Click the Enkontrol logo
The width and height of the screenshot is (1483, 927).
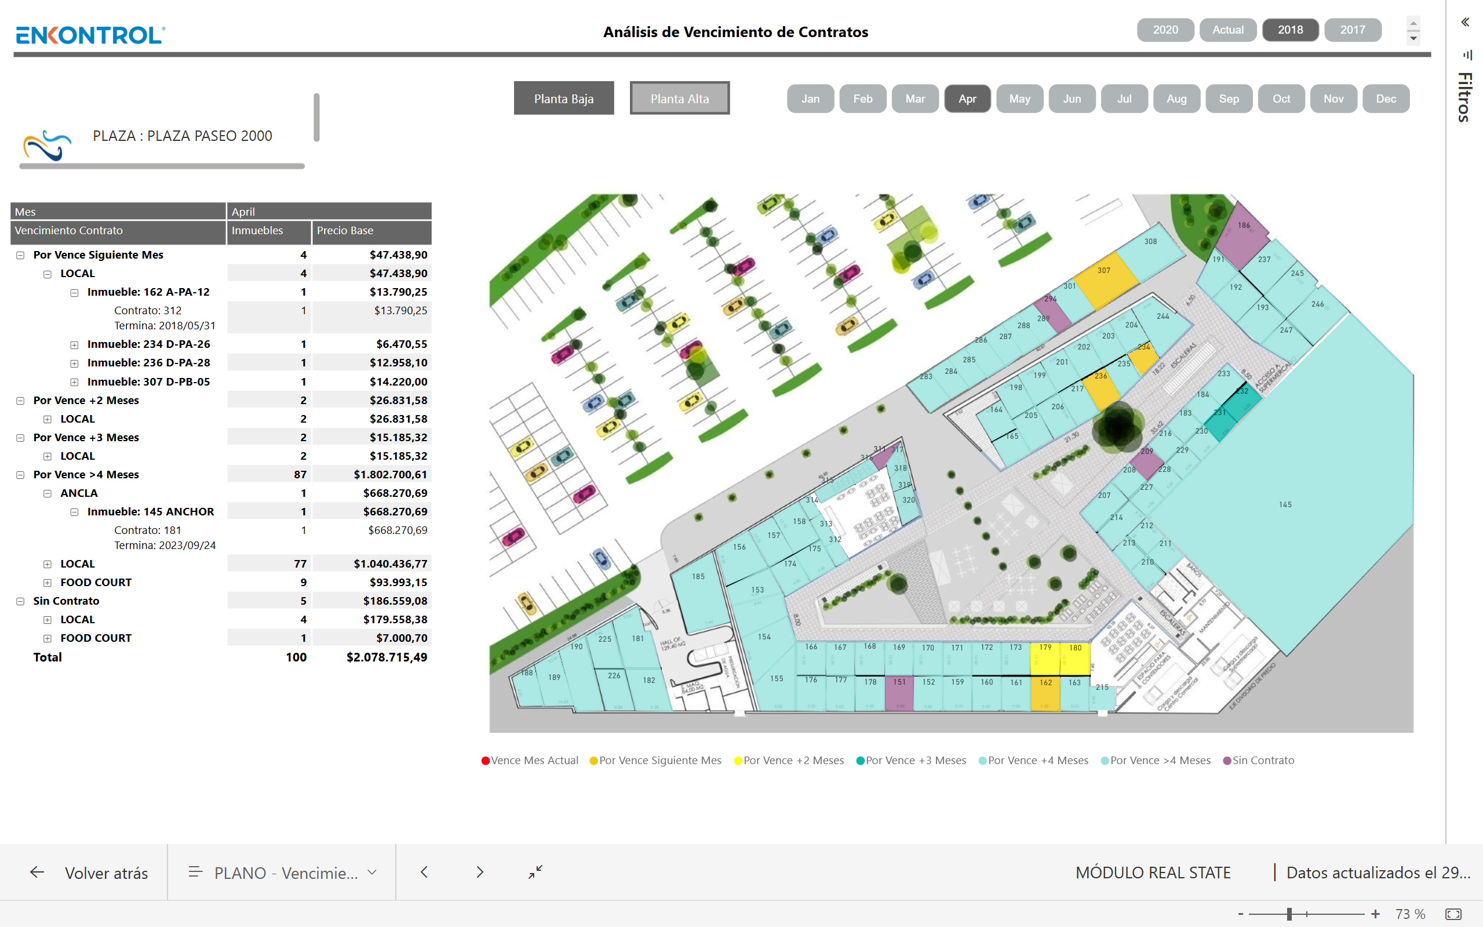pyautogui.click(x=91, y=35)
